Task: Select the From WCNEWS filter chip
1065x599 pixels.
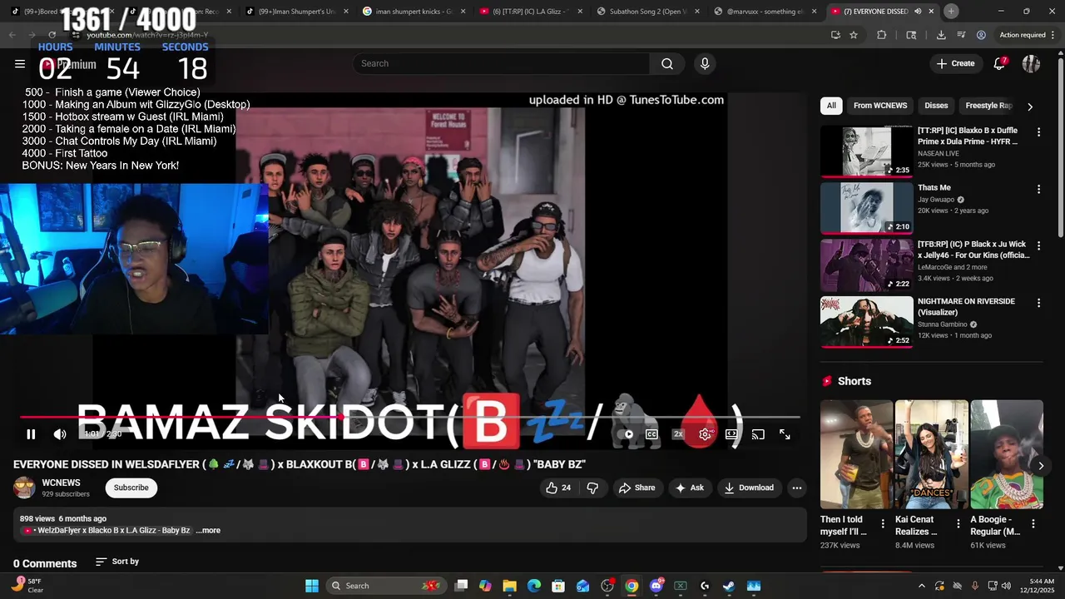Action: click(x=880, y=106)
